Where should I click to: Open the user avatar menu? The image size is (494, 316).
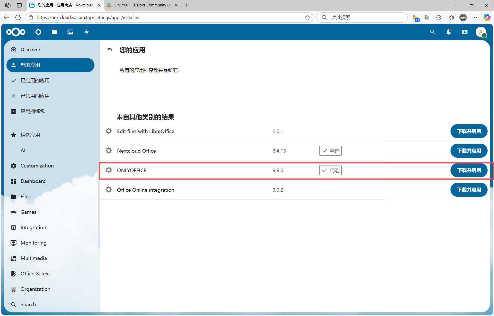click(x=481, y=32)
